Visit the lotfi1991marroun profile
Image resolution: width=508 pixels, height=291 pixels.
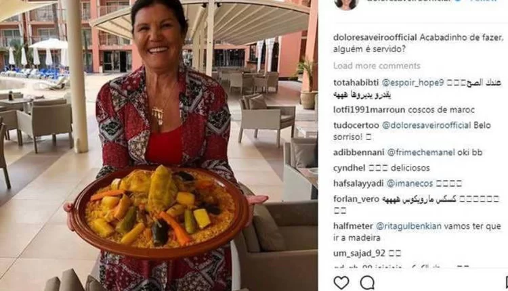pos(369,110)
